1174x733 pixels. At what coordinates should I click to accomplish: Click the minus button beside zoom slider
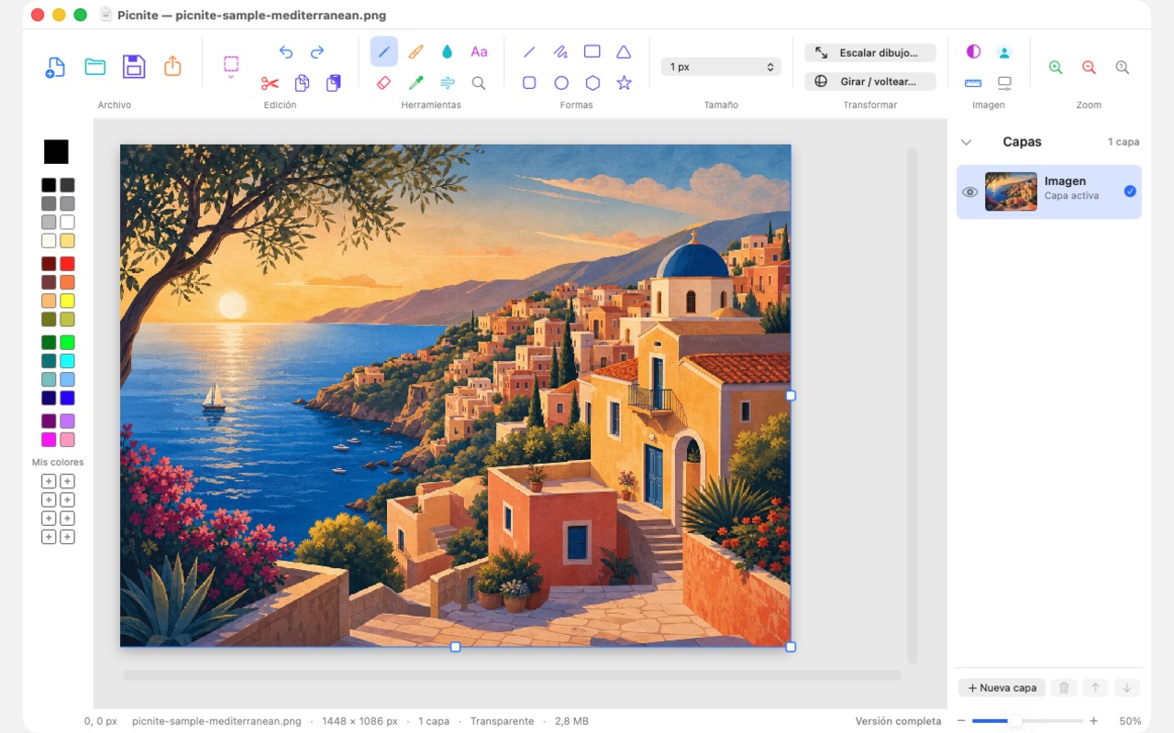click(961, 721)
